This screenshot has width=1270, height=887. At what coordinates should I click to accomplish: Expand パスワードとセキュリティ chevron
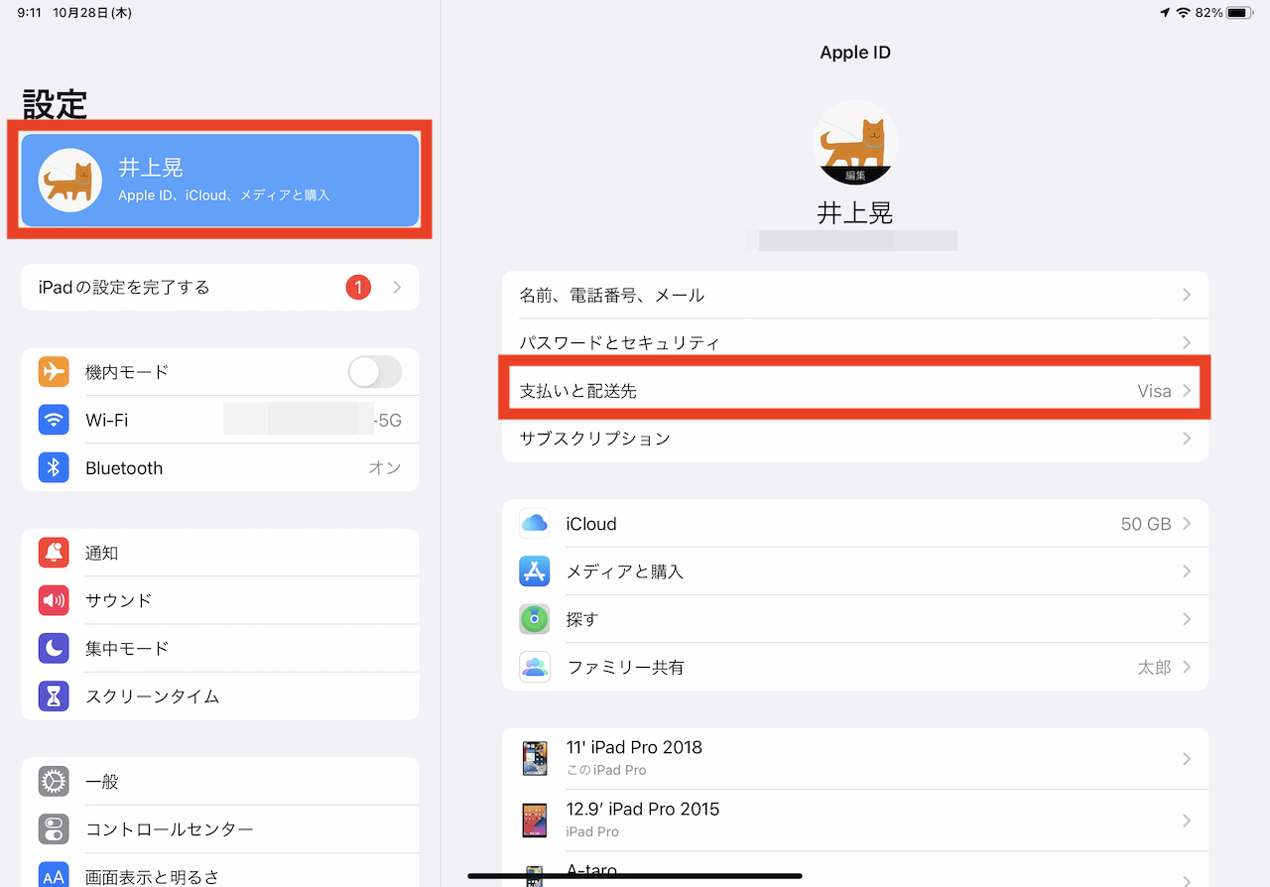click(1187, 342)
